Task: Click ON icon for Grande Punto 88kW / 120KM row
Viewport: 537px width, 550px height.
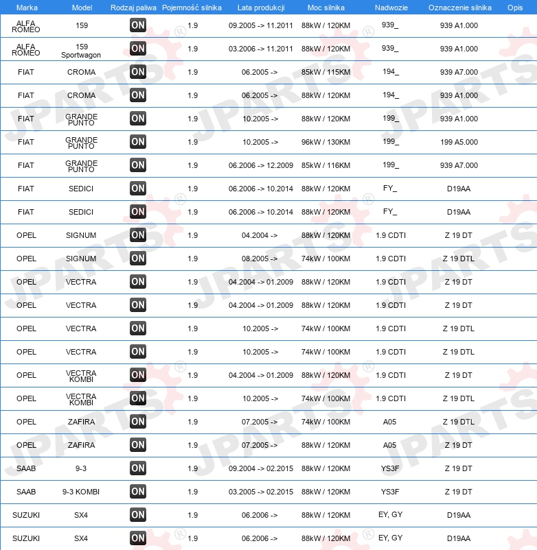Action: click(x=137, y=119)
